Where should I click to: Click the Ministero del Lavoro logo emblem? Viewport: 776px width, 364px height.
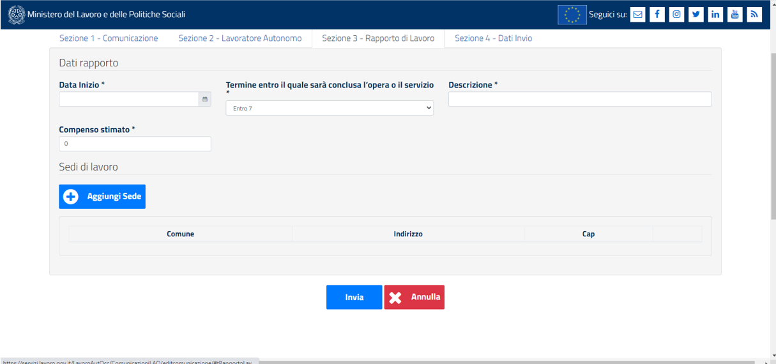17,14
